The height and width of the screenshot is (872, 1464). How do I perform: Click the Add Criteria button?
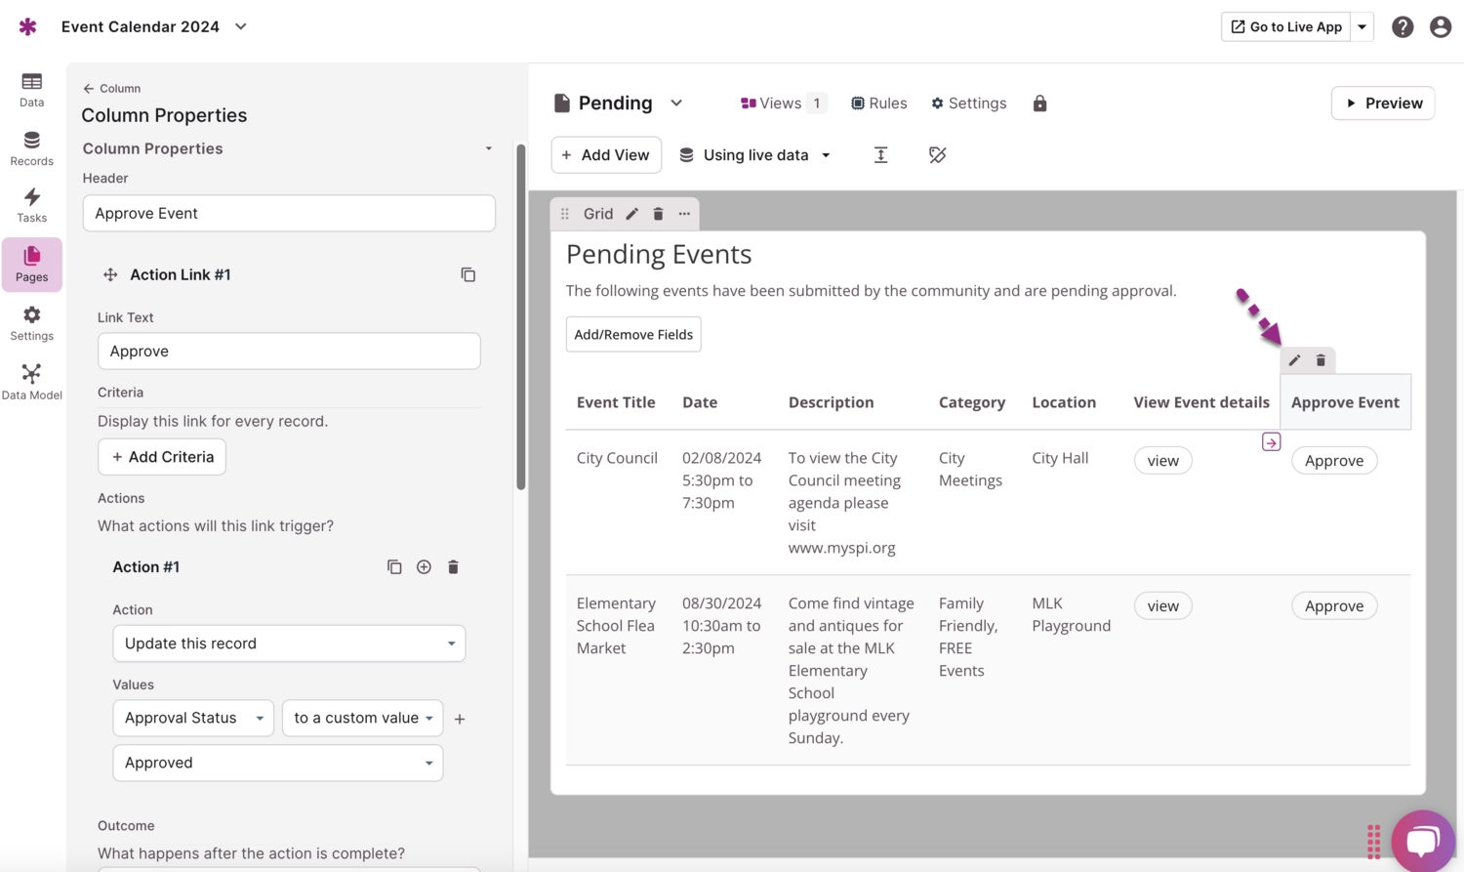[x=162, y=457]
